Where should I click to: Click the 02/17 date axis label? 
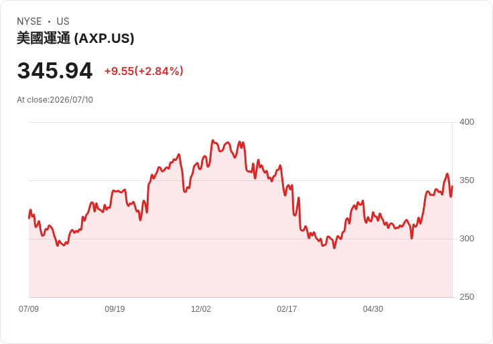pos(287,308)
